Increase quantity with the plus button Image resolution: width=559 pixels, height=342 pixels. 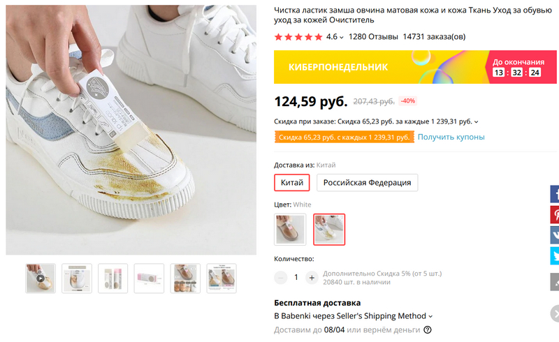pyautogui.click(x=312, y=277)
